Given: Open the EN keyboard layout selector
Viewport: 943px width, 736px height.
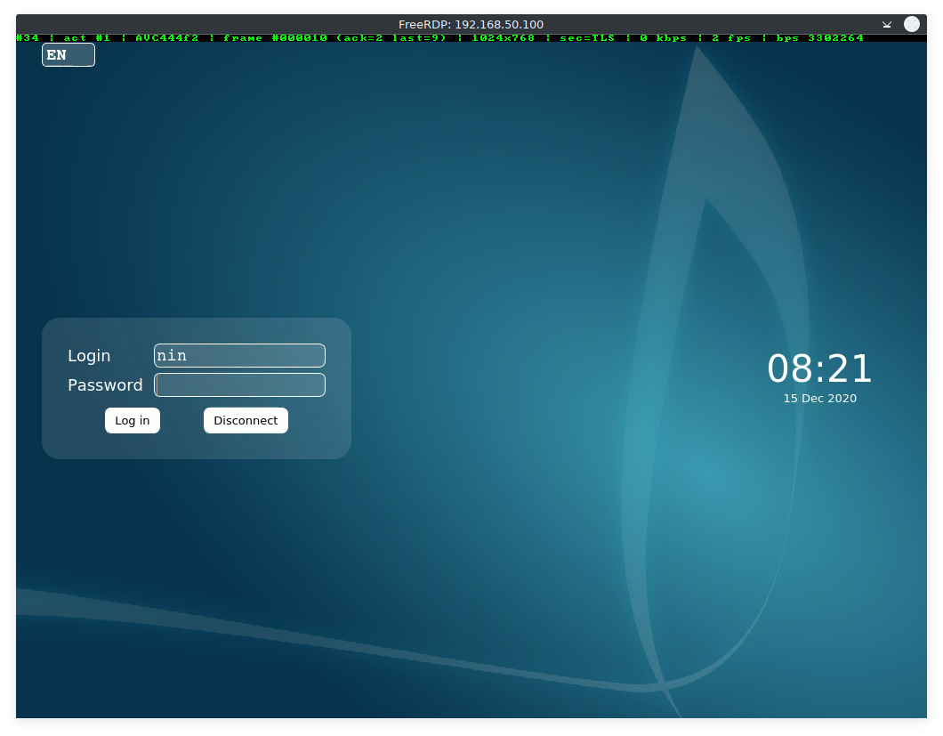Looking at the screenshot, I should [x=68, y=55].
